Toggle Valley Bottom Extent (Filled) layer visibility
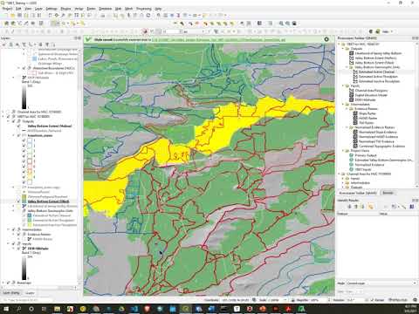Viewport: 419px width, 314px height. click(18, 201)
